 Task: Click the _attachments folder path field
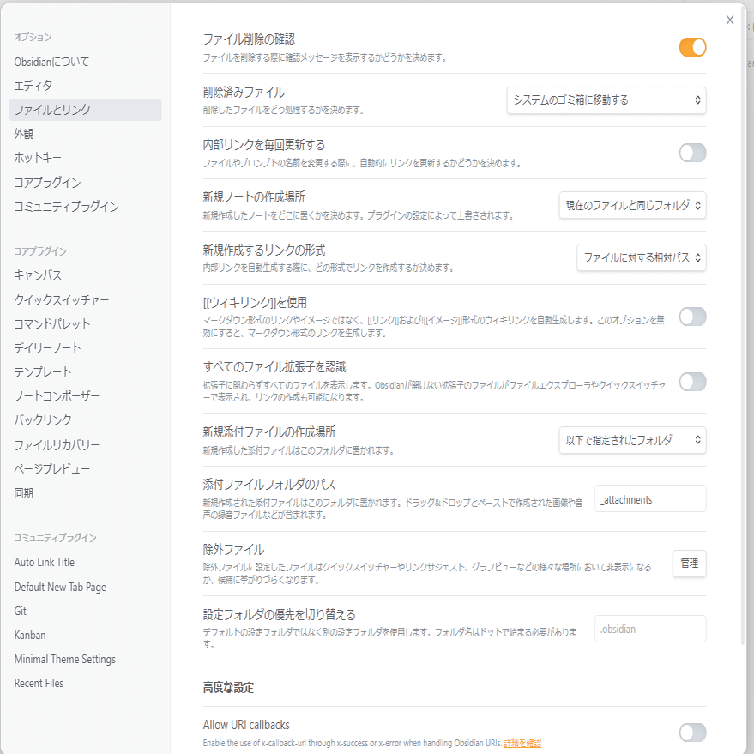tap(650, 498)
